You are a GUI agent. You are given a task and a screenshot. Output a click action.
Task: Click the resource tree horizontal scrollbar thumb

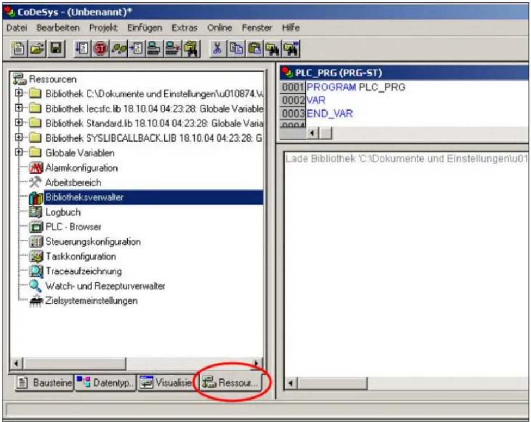click(x=74, y=364)
